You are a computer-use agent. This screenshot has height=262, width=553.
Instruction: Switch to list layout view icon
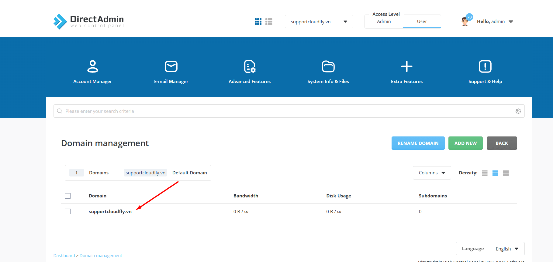point(269,22)
